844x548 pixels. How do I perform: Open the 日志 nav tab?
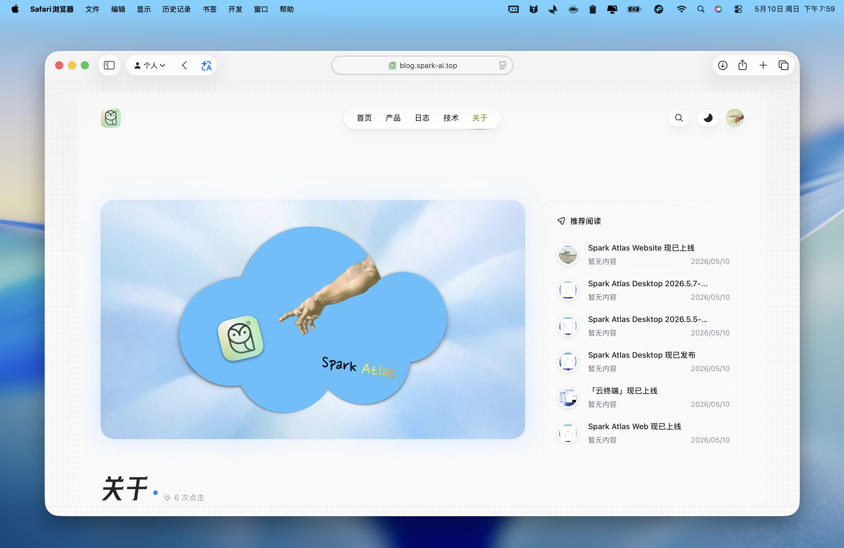(x=422, y=118)
